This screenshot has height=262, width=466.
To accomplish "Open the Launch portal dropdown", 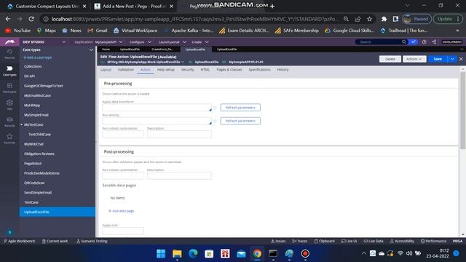I will pos(172,42).
